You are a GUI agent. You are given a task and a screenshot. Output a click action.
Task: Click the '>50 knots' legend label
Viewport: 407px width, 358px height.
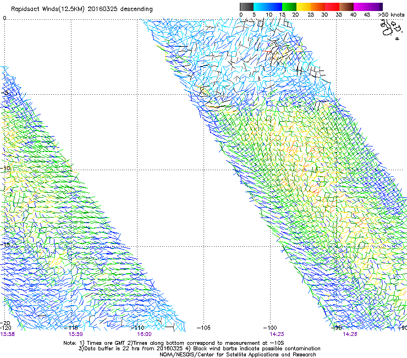click(x=391, y=15)
